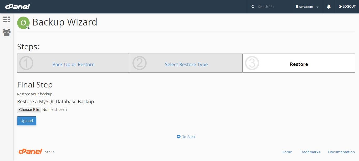359x161 pixels.
Task: Click the Backup Wizard green icon
Action: point(23,23)
